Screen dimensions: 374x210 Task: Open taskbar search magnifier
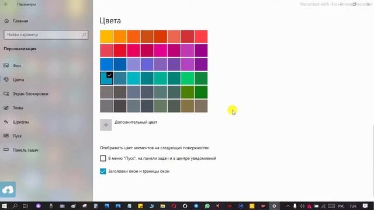click(15, 206)
